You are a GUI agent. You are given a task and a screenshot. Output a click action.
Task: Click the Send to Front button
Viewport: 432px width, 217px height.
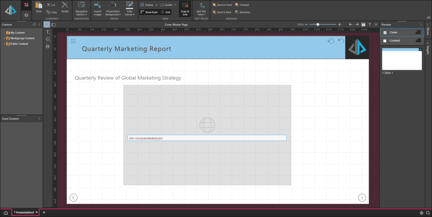[x=222, y=5]
